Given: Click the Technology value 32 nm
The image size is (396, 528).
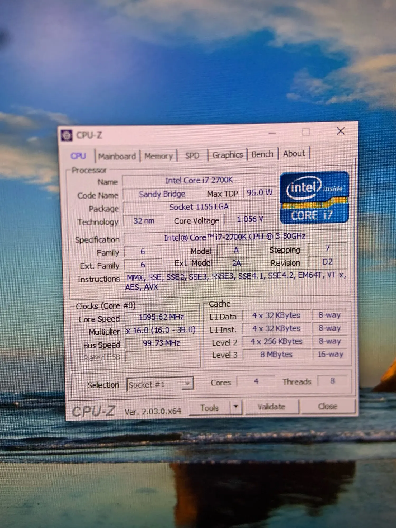Looking at the screenshot, I should click(144, 221).
